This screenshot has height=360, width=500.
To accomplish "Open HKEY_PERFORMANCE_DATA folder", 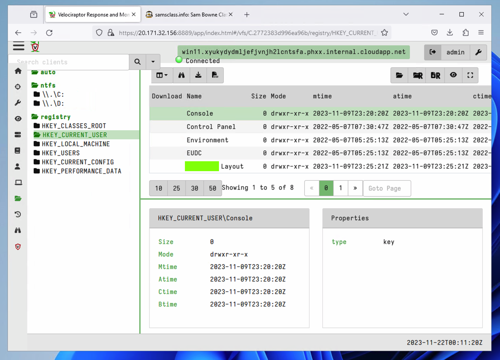I will pyautogui.click(x=78, y=171).
